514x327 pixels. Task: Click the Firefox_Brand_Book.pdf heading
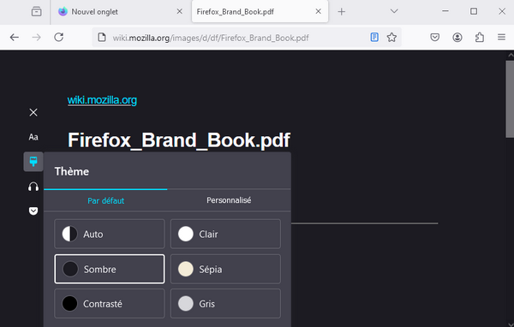[179, 140]
